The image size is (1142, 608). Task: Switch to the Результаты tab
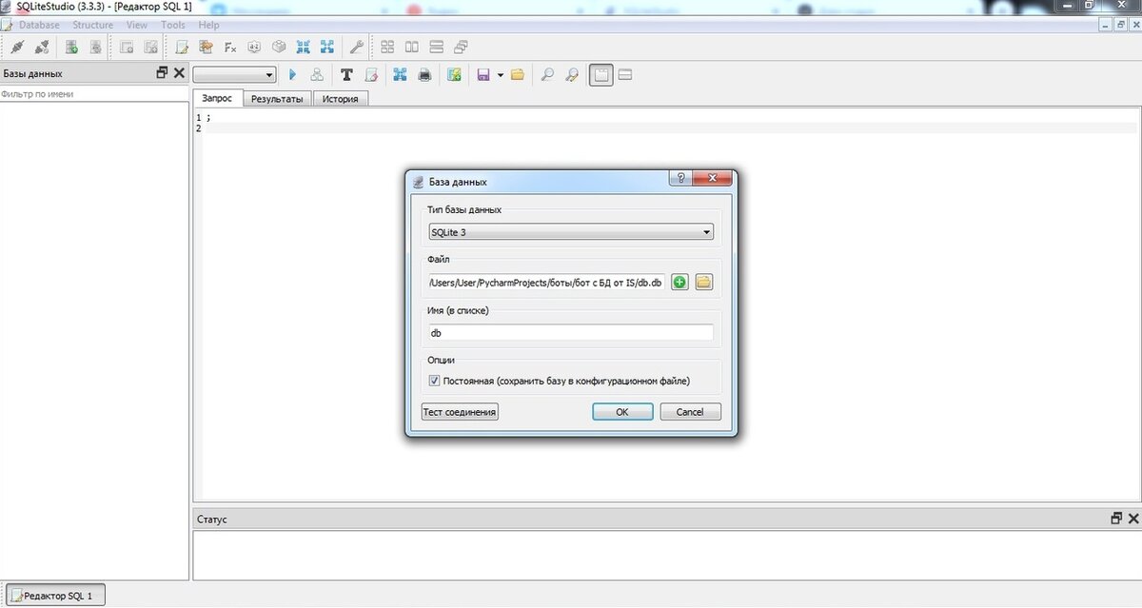click(x=277, y=99)
